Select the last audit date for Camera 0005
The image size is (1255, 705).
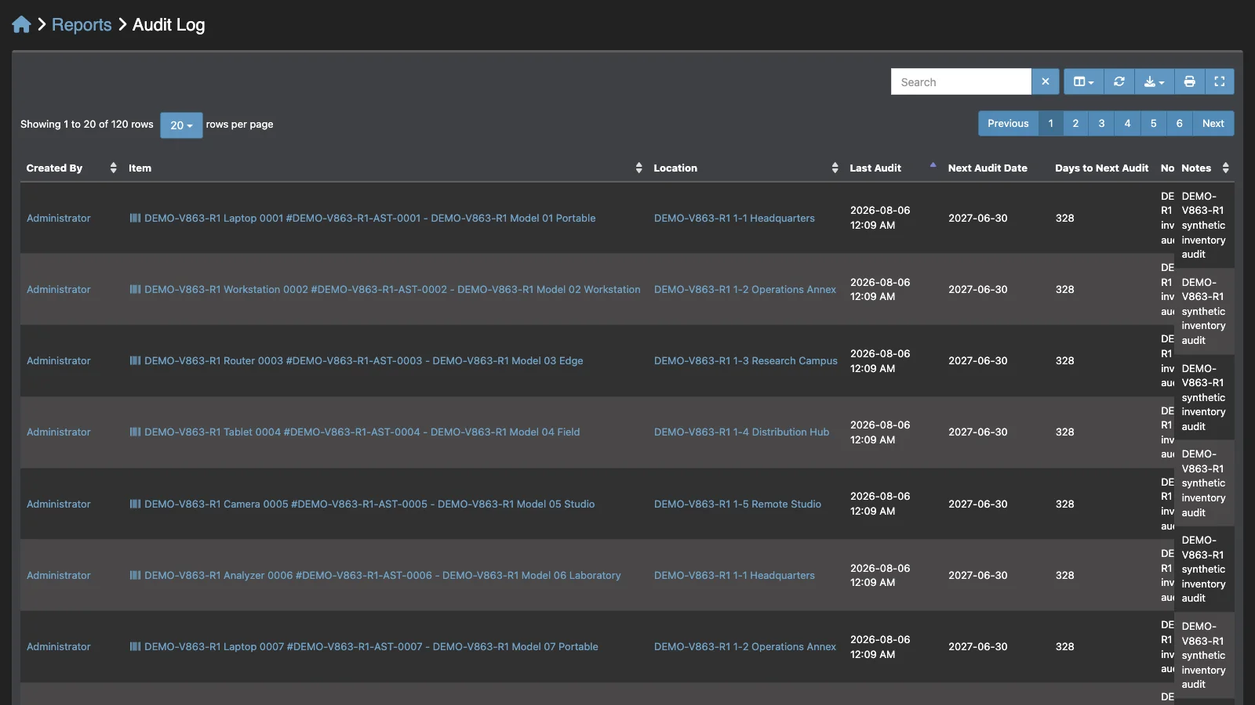pyautogui.click(x=880, y=504)
